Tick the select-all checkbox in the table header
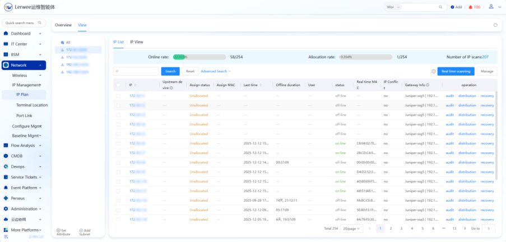Image resolution: width=506 pixels, height=242 pixels. point(118,85)
